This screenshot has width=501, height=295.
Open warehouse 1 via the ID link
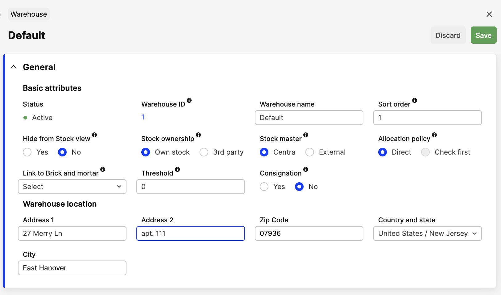point(143,117)
